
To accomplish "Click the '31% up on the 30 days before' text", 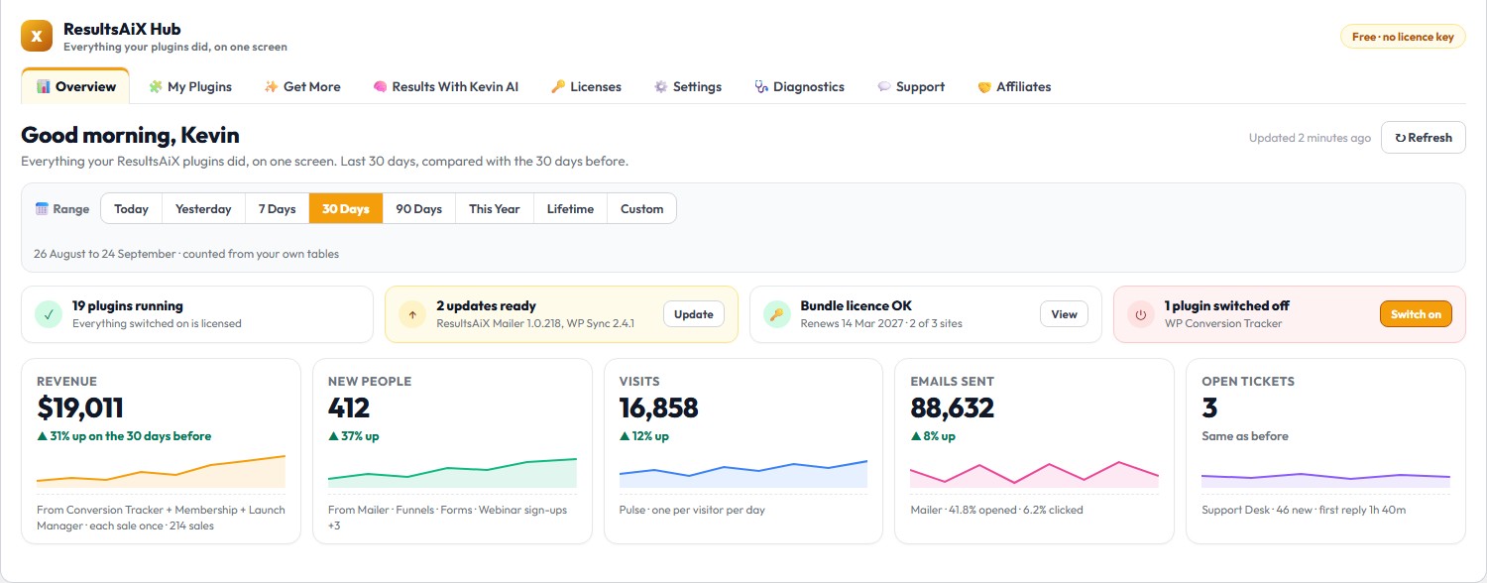I will pyautogui.click(x=124, y=436).
